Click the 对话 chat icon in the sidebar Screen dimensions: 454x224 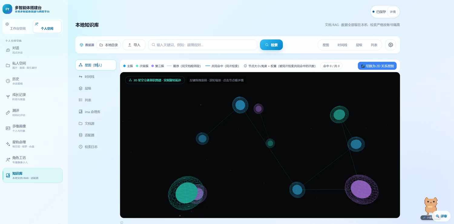[x=8, y=50]
